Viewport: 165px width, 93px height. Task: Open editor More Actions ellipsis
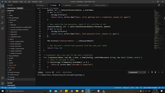[162, 5]
